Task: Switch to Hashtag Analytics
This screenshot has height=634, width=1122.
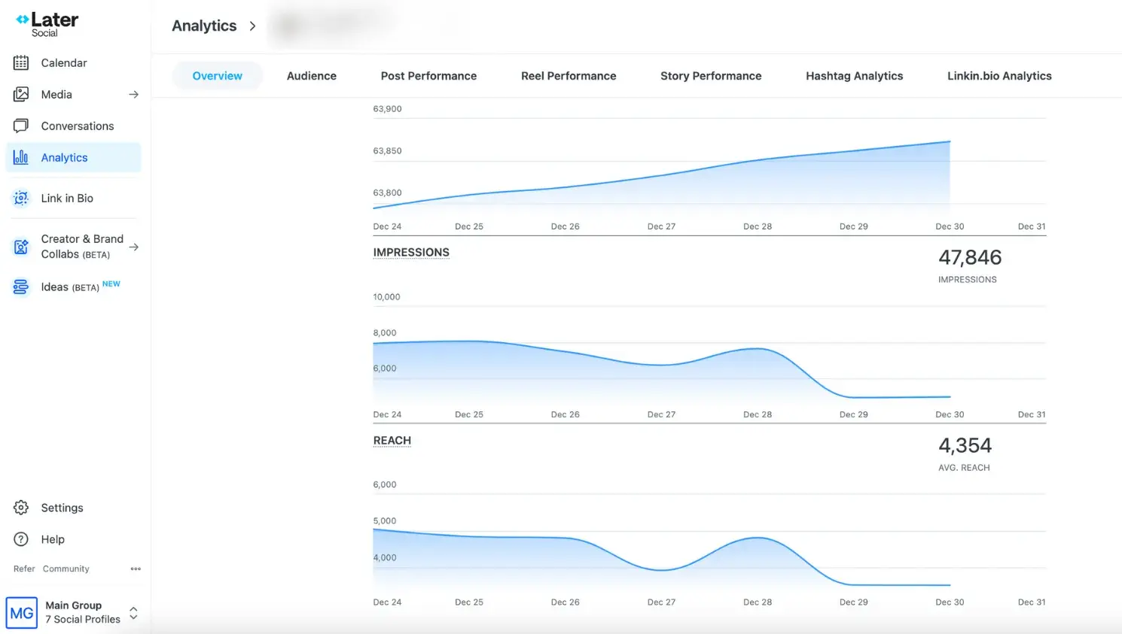Action: point(854,75)
